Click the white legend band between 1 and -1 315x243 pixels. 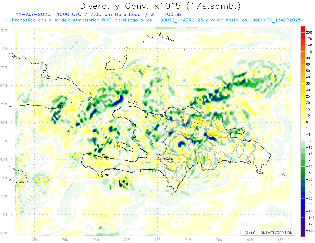(303, 131)
